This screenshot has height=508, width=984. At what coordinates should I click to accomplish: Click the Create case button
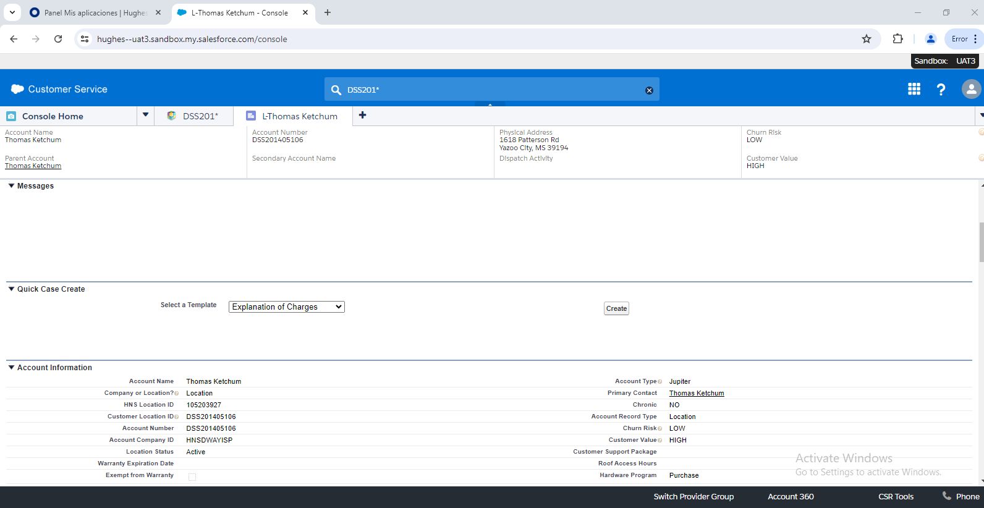(x=616, y=308)
